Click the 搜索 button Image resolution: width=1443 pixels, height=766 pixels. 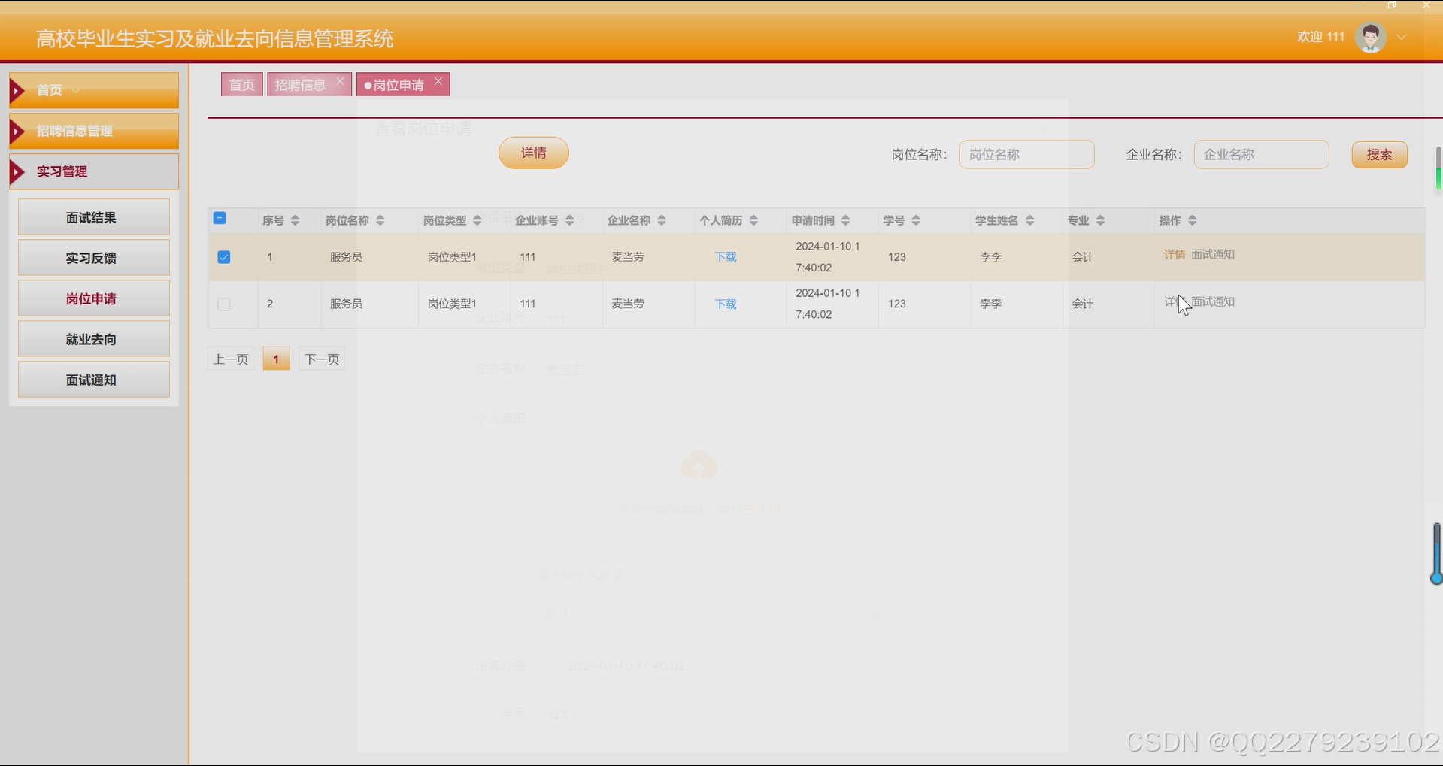pos(1379,154)
